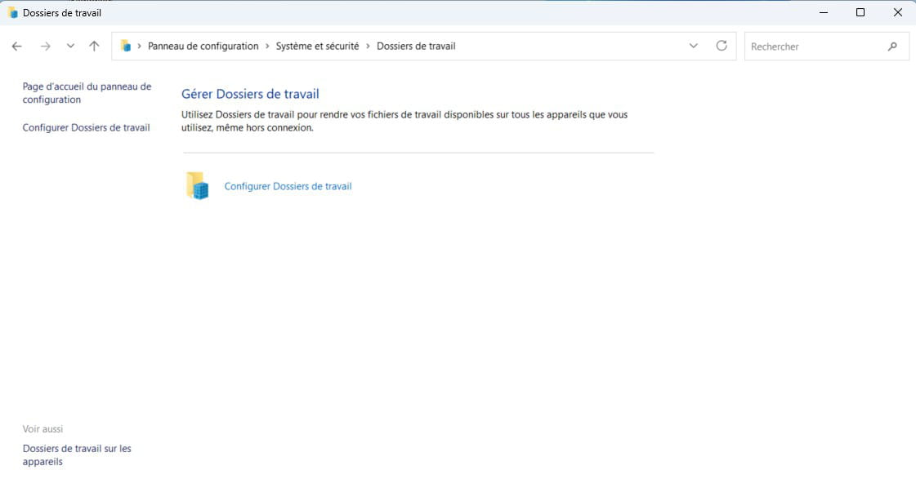
Task: Expand the chevron after Panneau de configuration
Action: click(x=267, y=47)
